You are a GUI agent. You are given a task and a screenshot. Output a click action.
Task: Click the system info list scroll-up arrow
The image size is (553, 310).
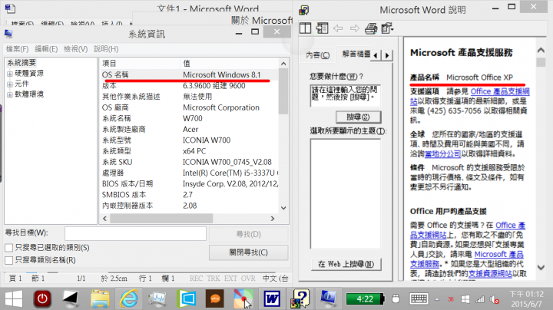click(x=283, y=64)
